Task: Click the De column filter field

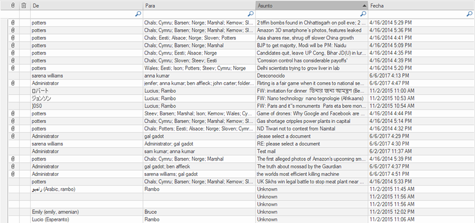Action: pyautogui.click(x=87, y=14)
